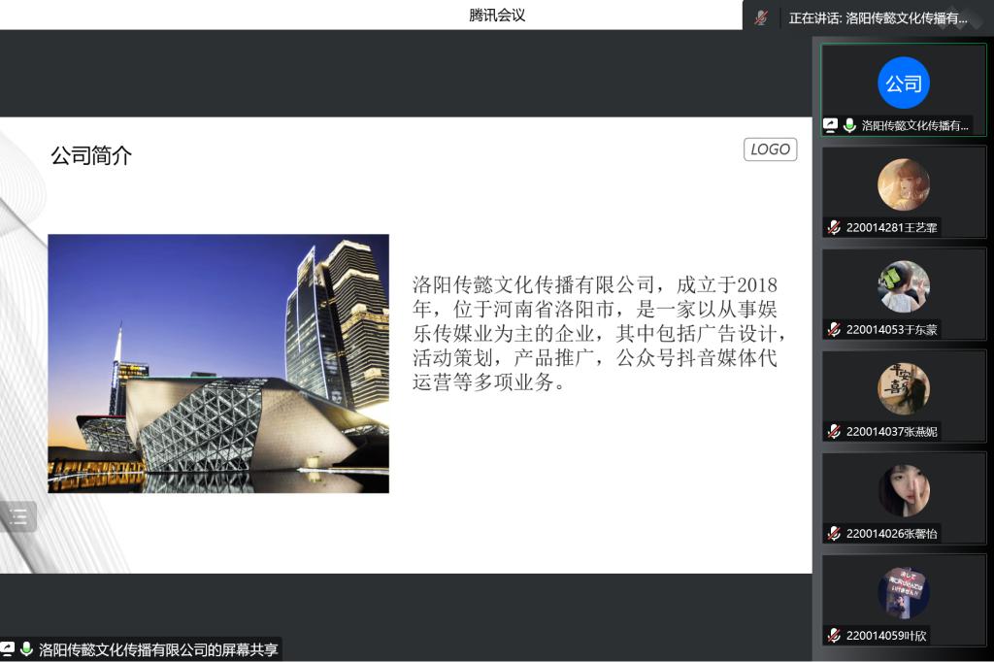The width and height of the screenshot is (994, 662).
Task: Select 张馨怡's avatar thumbnail
Action: 904,490
